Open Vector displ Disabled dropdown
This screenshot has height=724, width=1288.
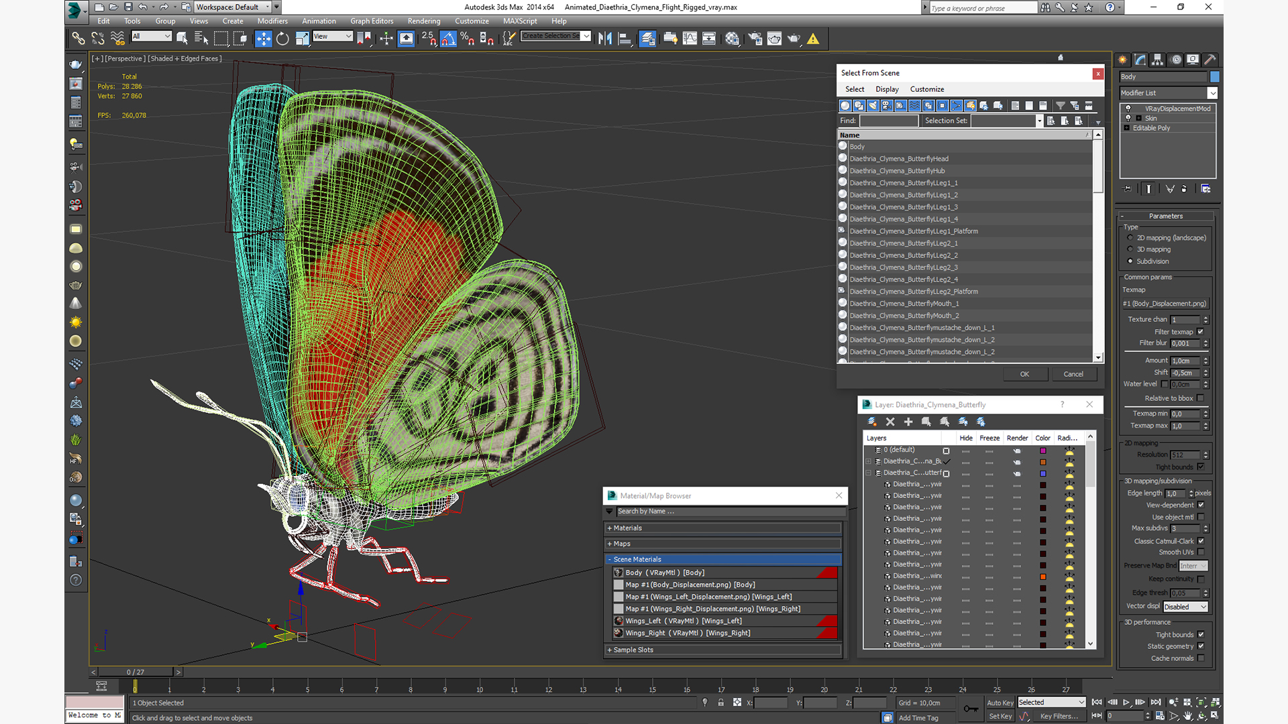click(x=1185, y=607)
